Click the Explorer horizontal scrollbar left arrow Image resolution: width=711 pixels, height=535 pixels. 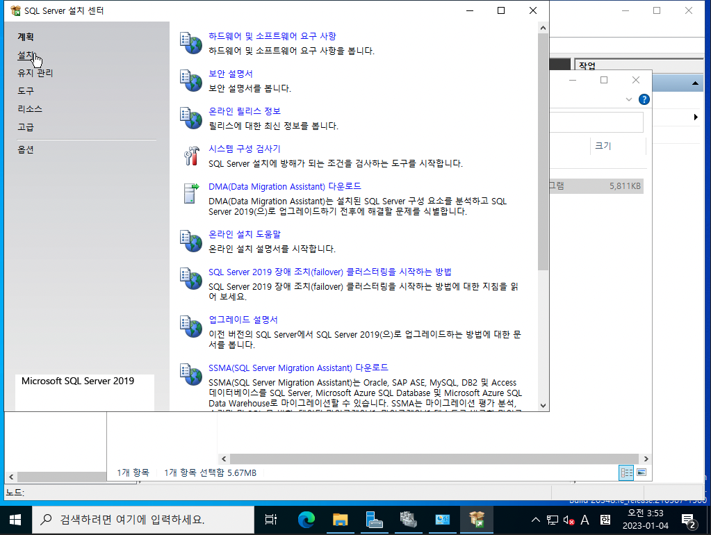[x=224, y=459]
